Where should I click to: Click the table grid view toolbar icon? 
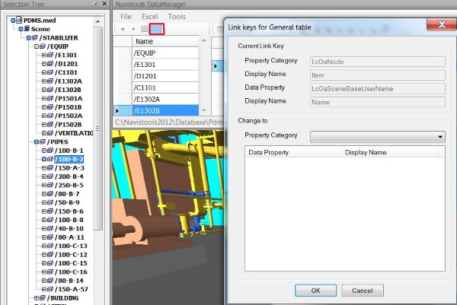point(143,29)
